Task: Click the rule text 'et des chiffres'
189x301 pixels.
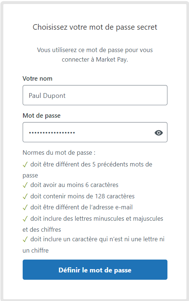Action: (42, 230)
